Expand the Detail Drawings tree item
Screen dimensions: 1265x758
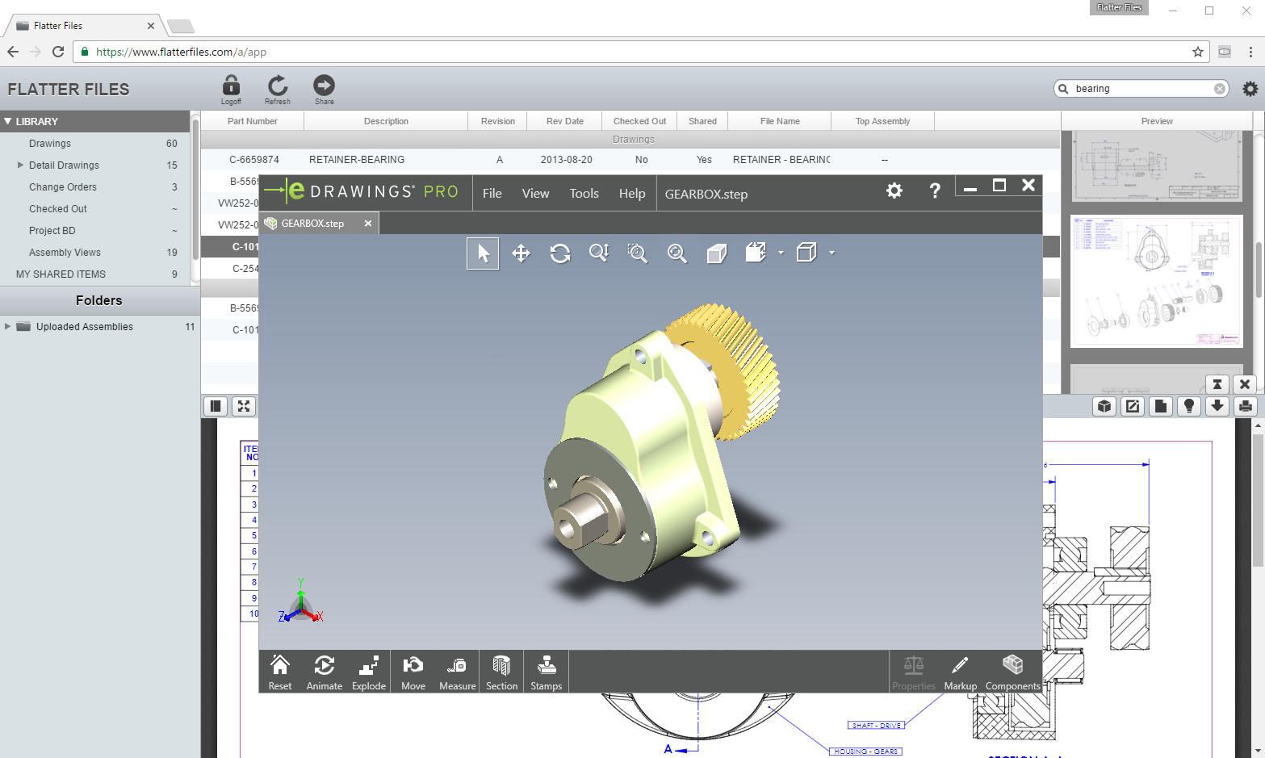coord(20,165)
